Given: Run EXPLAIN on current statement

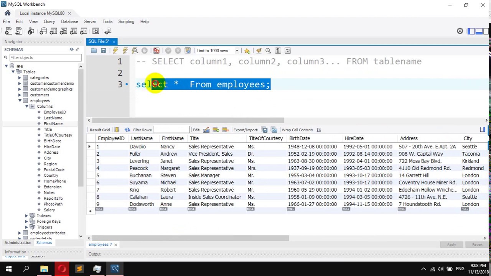Looking at the screenshot, I should [x=135, y=51].
